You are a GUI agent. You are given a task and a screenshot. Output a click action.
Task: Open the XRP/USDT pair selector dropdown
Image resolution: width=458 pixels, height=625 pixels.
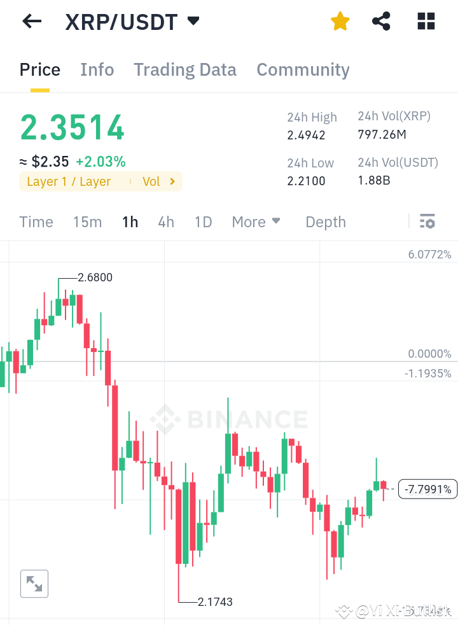193,20
